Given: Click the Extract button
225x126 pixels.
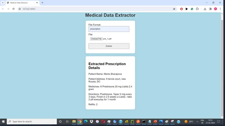Looking at the screenshot, I should [x=109, y=46].
